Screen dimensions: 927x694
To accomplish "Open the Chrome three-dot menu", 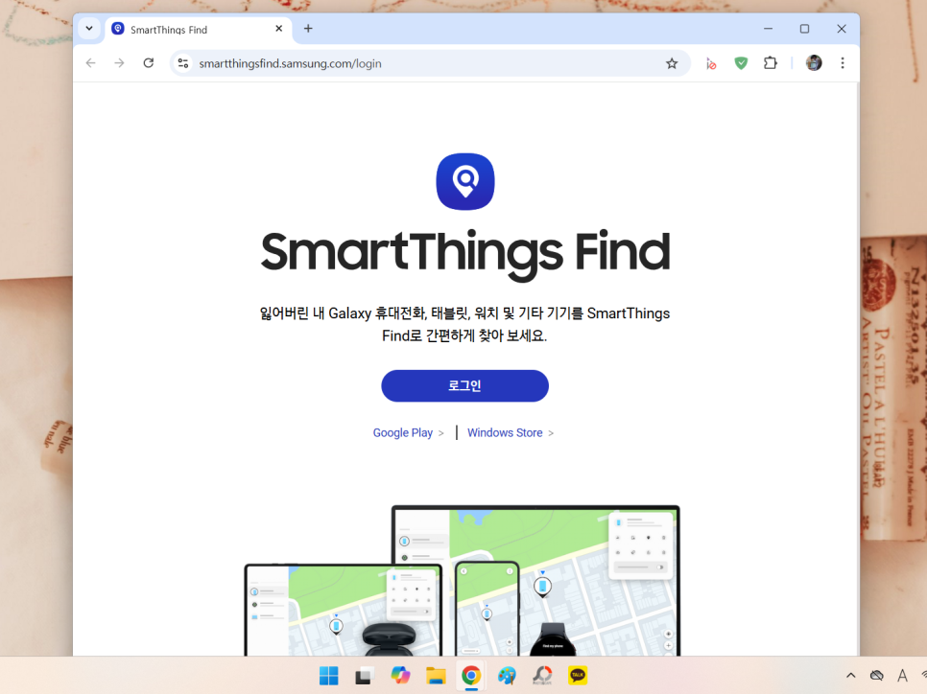I will (x=843, y=63).
